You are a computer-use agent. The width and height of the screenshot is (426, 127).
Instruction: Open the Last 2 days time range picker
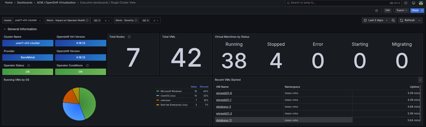(376, 20)
